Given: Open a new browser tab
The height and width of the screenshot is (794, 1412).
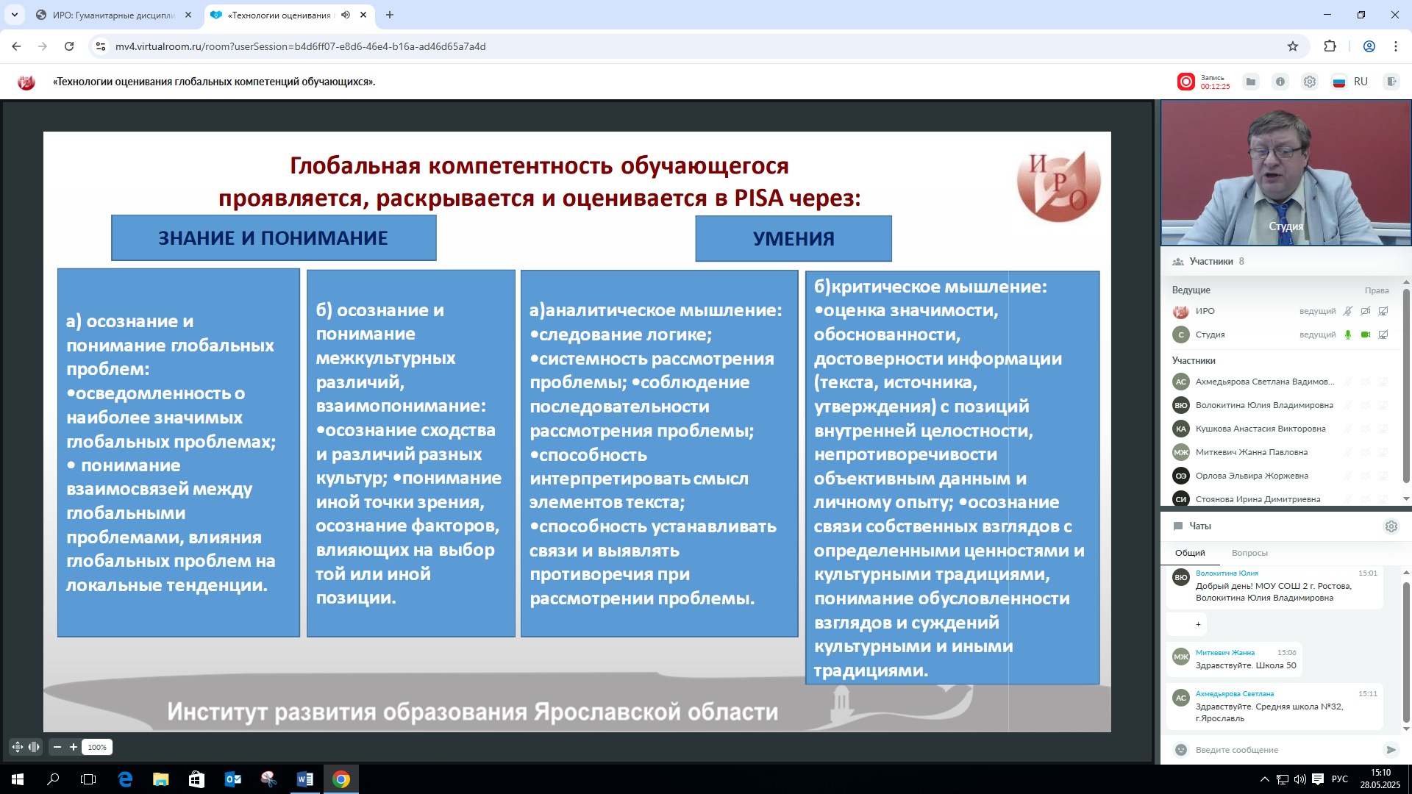Looking at the screenshot, I should coord(390,15).
